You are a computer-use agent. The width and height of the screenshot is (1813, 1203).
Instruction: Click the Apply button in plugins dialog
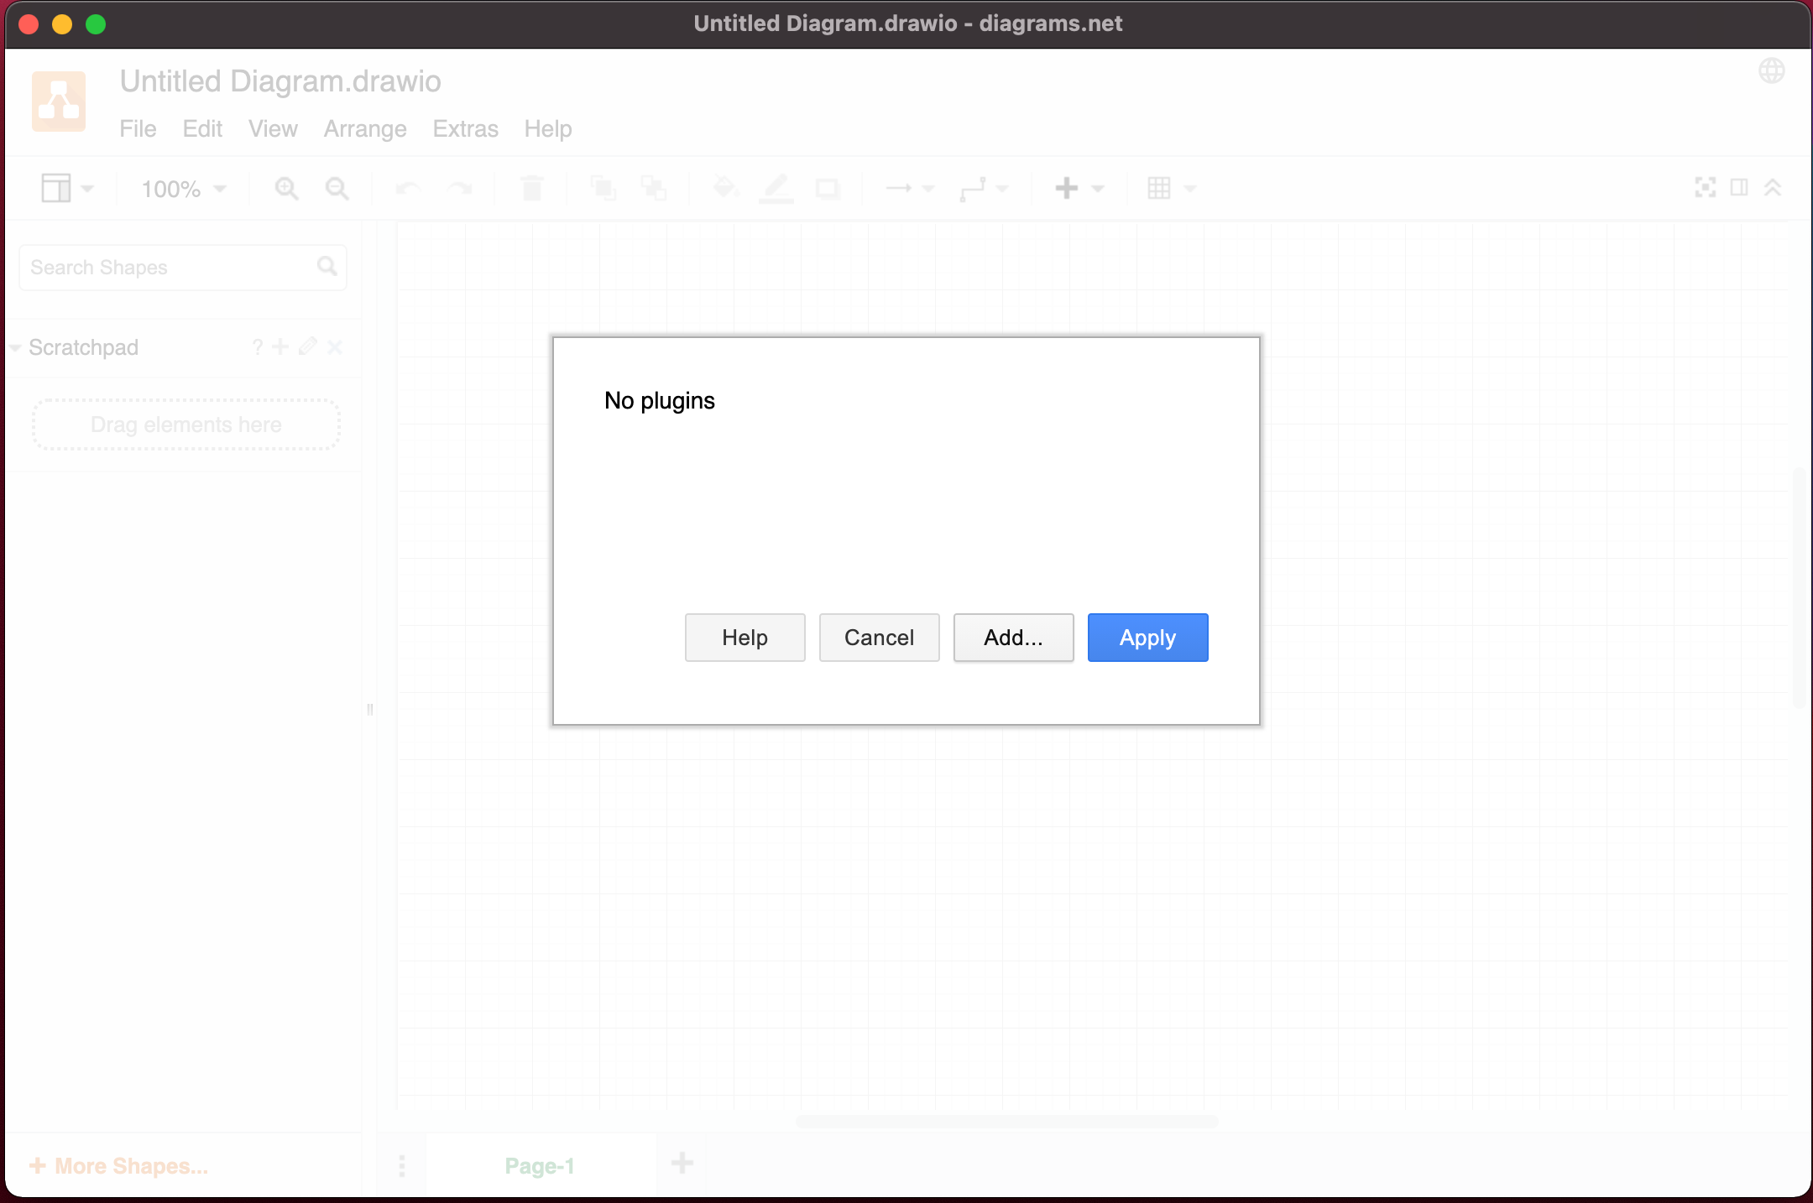coord(1147,638)
